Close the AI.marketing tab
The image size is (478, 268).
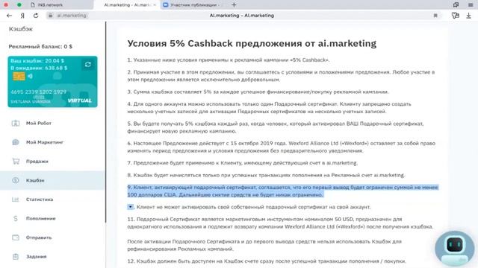coord(155,5)
